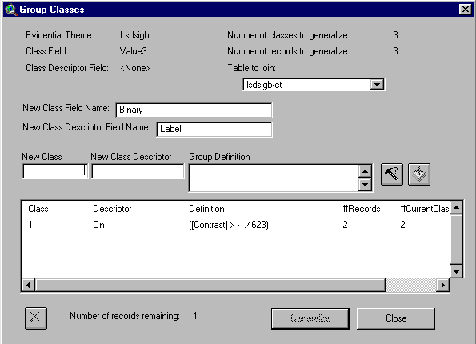476x344 pixels.
Task: Click the Group Classes title bar app icon
Action: coord(11,10)
